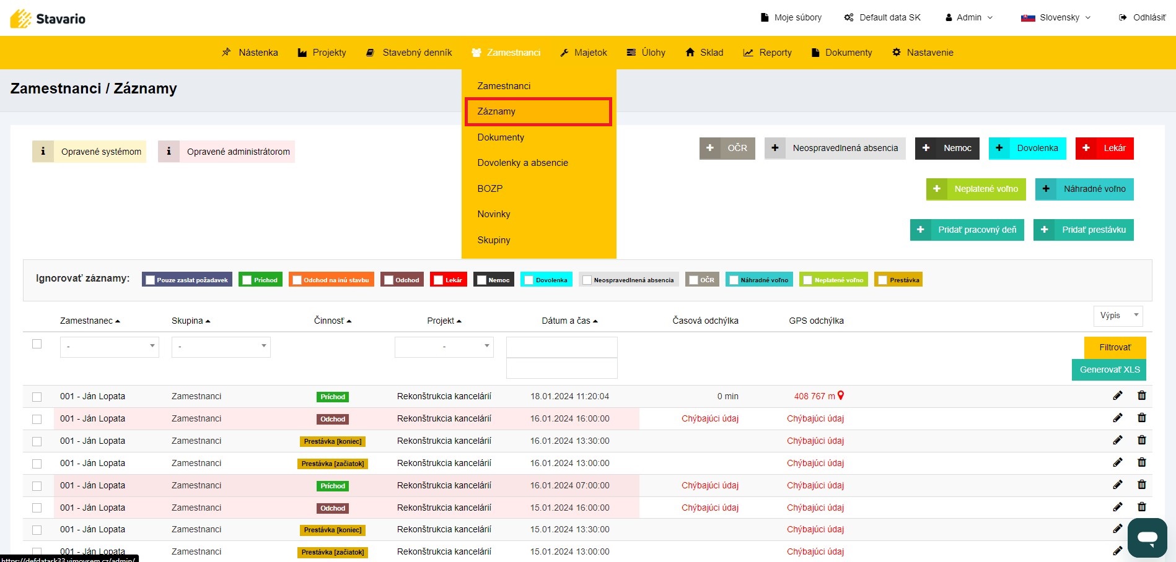Screen dimensions: 1176x562
Task: Click the GPS map pin next to 408 767 m
Action: tap(841, 396)
